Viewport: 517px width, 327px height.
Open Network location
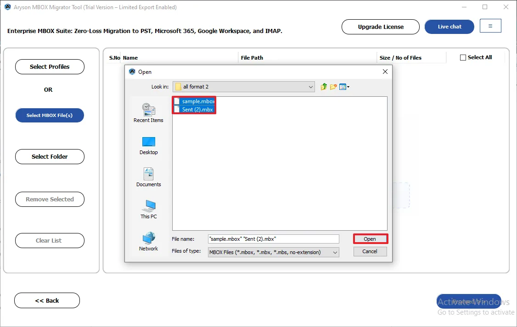148,242
